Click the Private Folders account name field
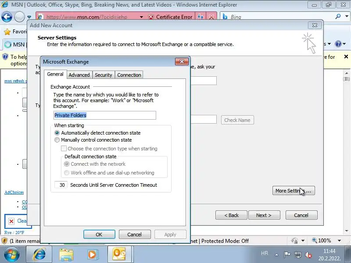Viewport: 351px width, 263px height. 104,115
